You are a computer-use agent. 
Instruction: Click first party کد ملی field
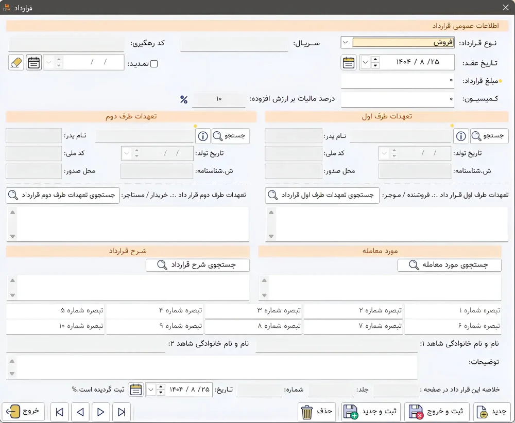294,153
